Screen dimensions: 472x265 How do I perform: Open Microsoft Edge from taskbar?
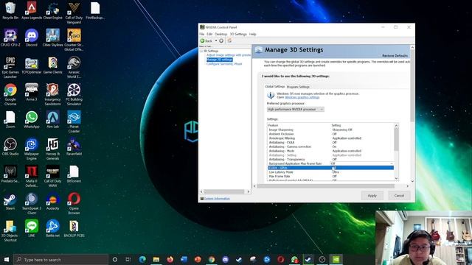[142, 259]
